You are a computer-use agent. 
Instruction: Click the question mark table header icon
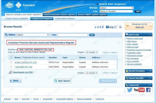click(11, 57)
